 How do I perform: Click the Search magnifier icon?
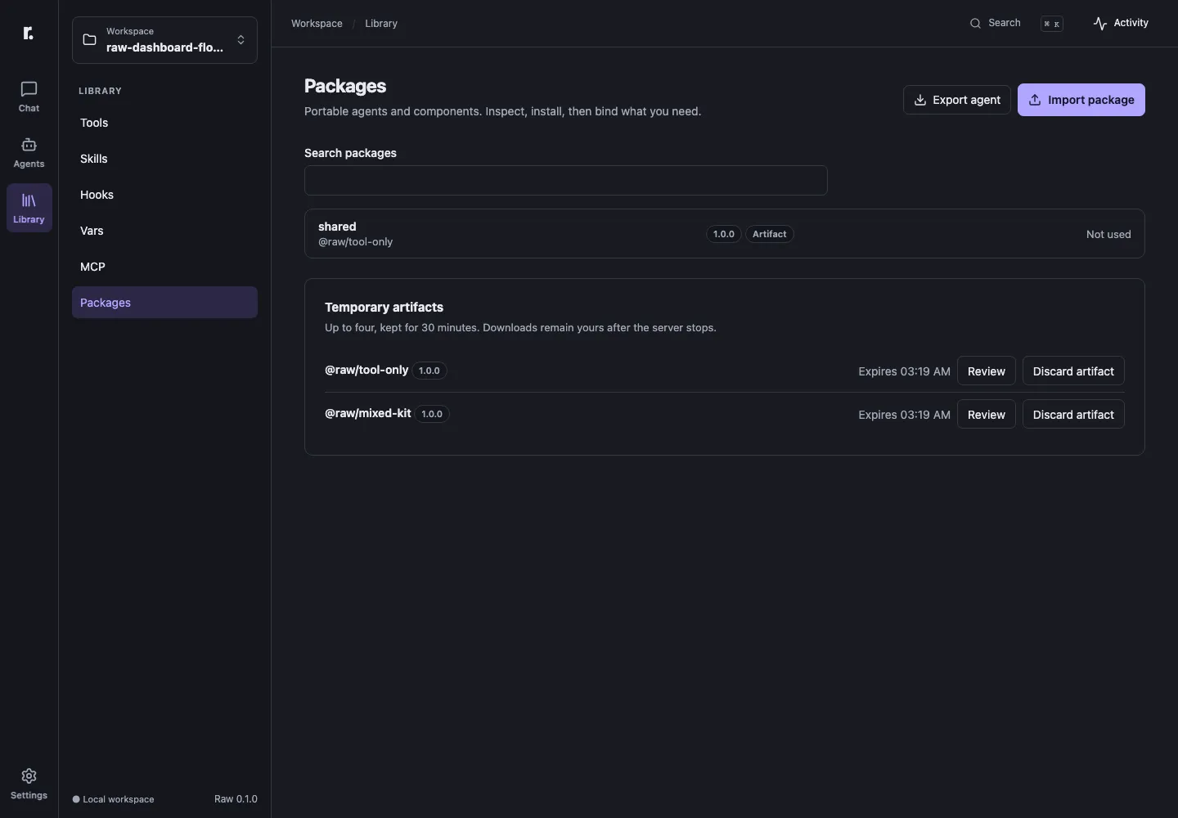[x=975, y=24]
